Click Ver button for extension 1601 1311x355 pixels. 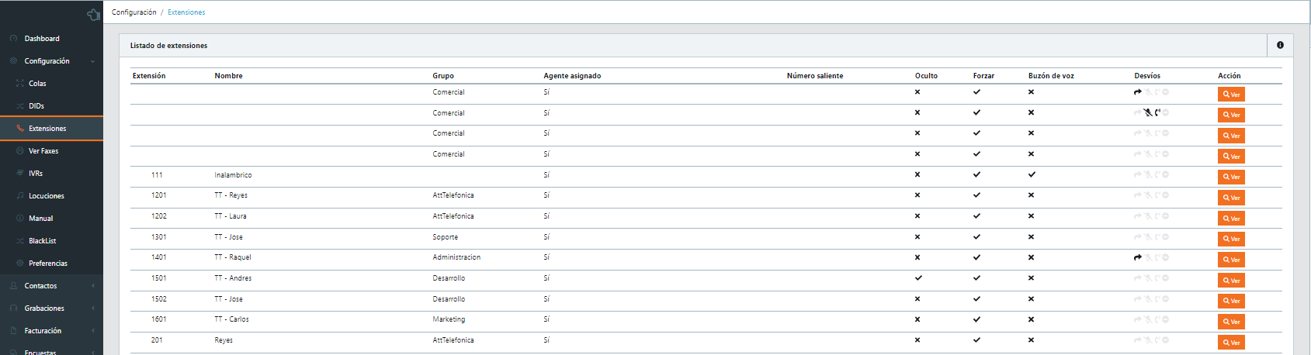click(x=1231, y=322)
